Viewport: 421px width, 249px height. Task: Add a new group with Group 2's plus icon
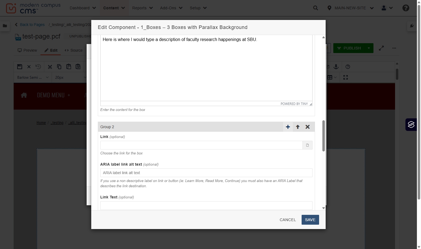(288, 127)
